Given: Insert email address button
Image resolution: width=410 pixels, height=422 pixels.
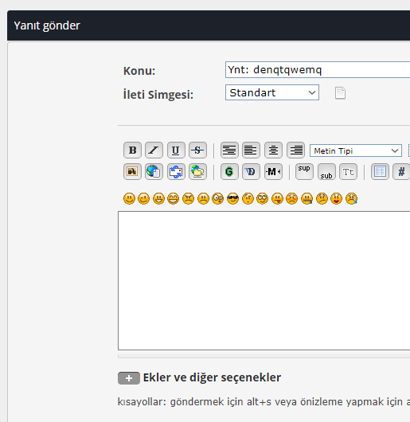Looking at the screenshot, I should click(x=176, y=171).
